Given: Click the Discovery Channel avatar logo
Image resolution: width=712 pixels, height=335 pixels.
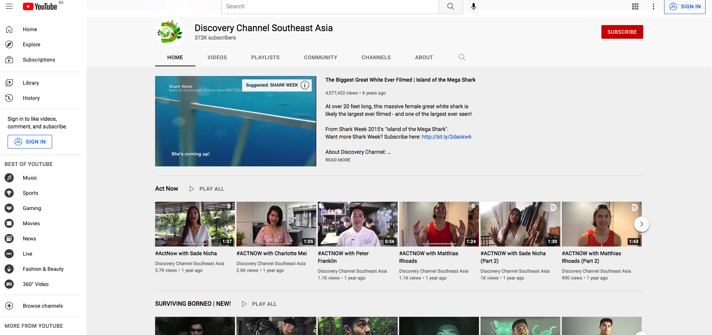Looking at the screenshot, I should pyautogui.click(x=170, y=32).
